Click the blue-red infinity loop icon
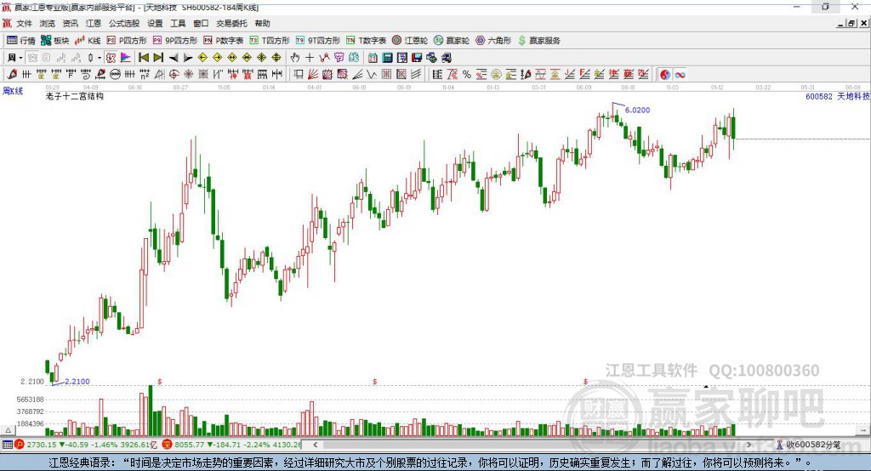This screenshot has height=471, width=871. (x=680, y=75)
